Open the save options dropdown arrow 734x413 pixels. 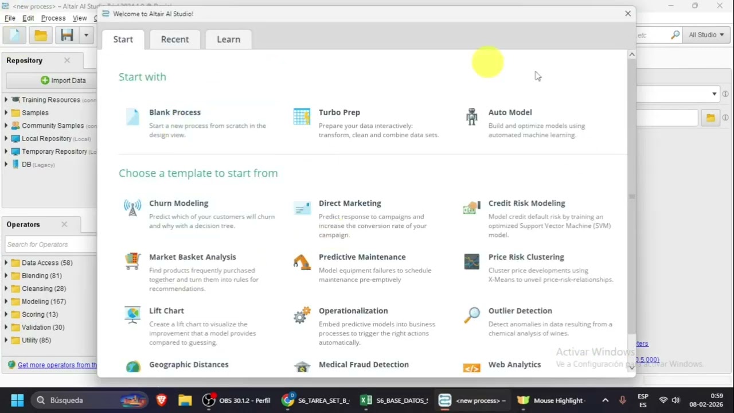pos(86,35)
